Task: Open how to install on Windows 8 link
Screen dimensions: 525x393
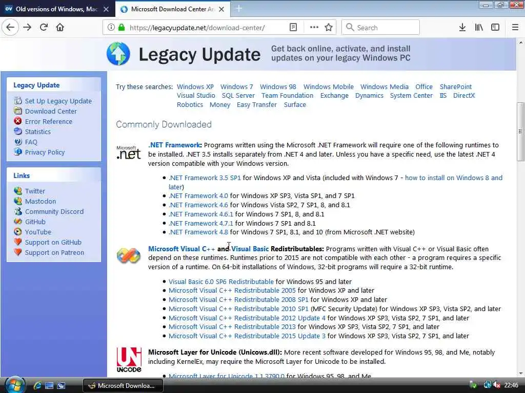Action: pos(454,178)
